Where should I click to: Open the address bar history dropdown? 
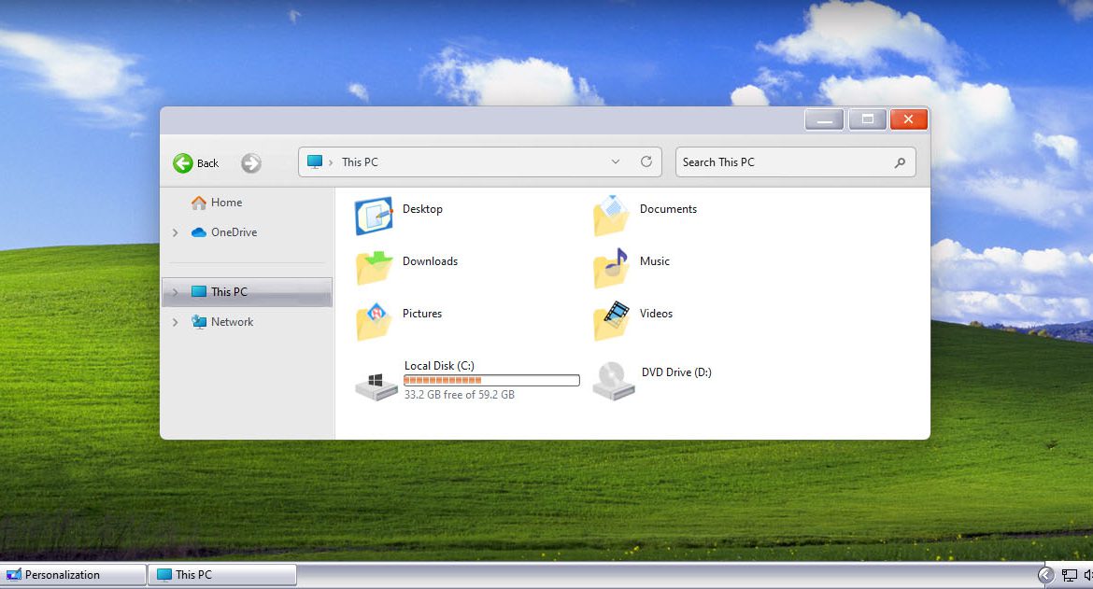coord(616,161)
